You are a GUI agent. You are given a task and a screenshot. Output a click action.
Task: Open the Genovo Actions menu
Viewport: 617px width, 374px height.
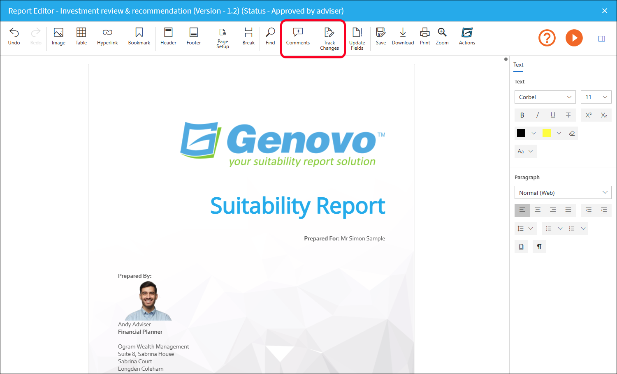click(x=467, y=37)
